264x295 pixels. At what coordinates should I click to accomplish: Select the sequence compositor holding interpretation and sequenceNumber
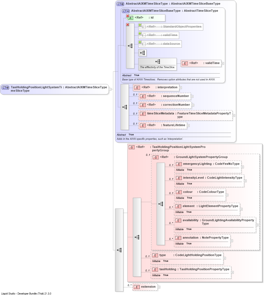tap(125, 107)
